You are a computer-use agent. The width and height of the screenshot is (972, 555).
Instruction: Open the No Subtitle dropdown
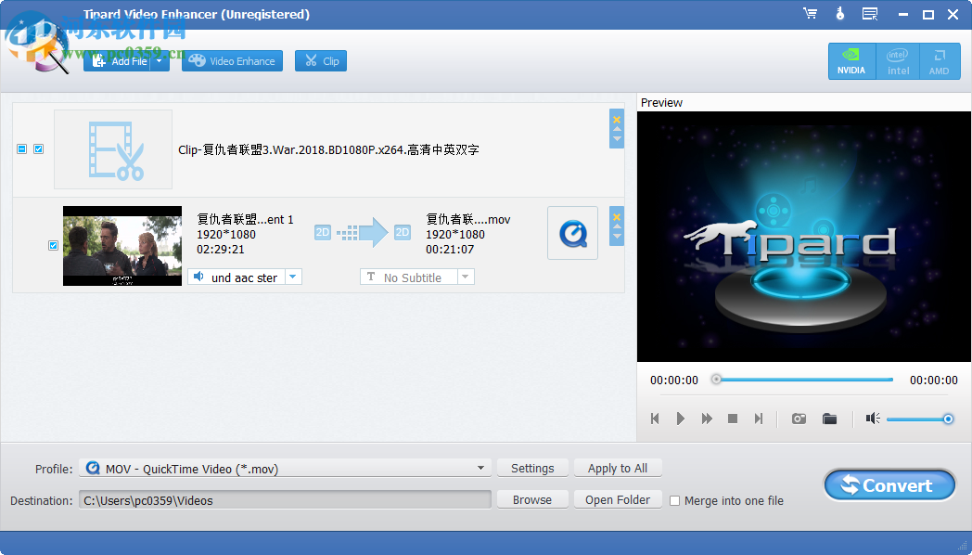click(x=465, y=276)
